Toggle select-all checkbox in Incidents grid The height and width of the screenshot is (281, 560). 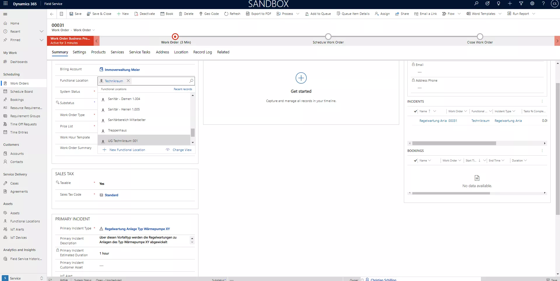click(x=415, y=111)
